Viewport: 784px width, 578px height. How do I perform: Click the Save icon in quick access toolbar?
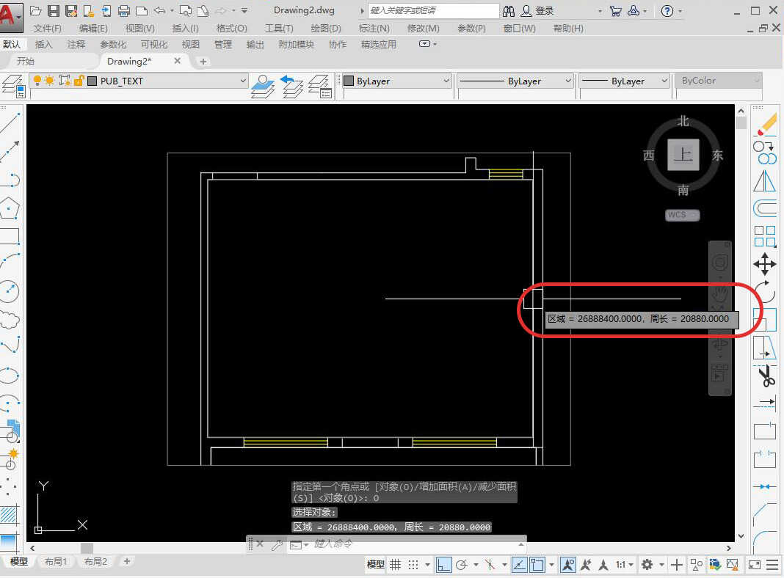54,10
